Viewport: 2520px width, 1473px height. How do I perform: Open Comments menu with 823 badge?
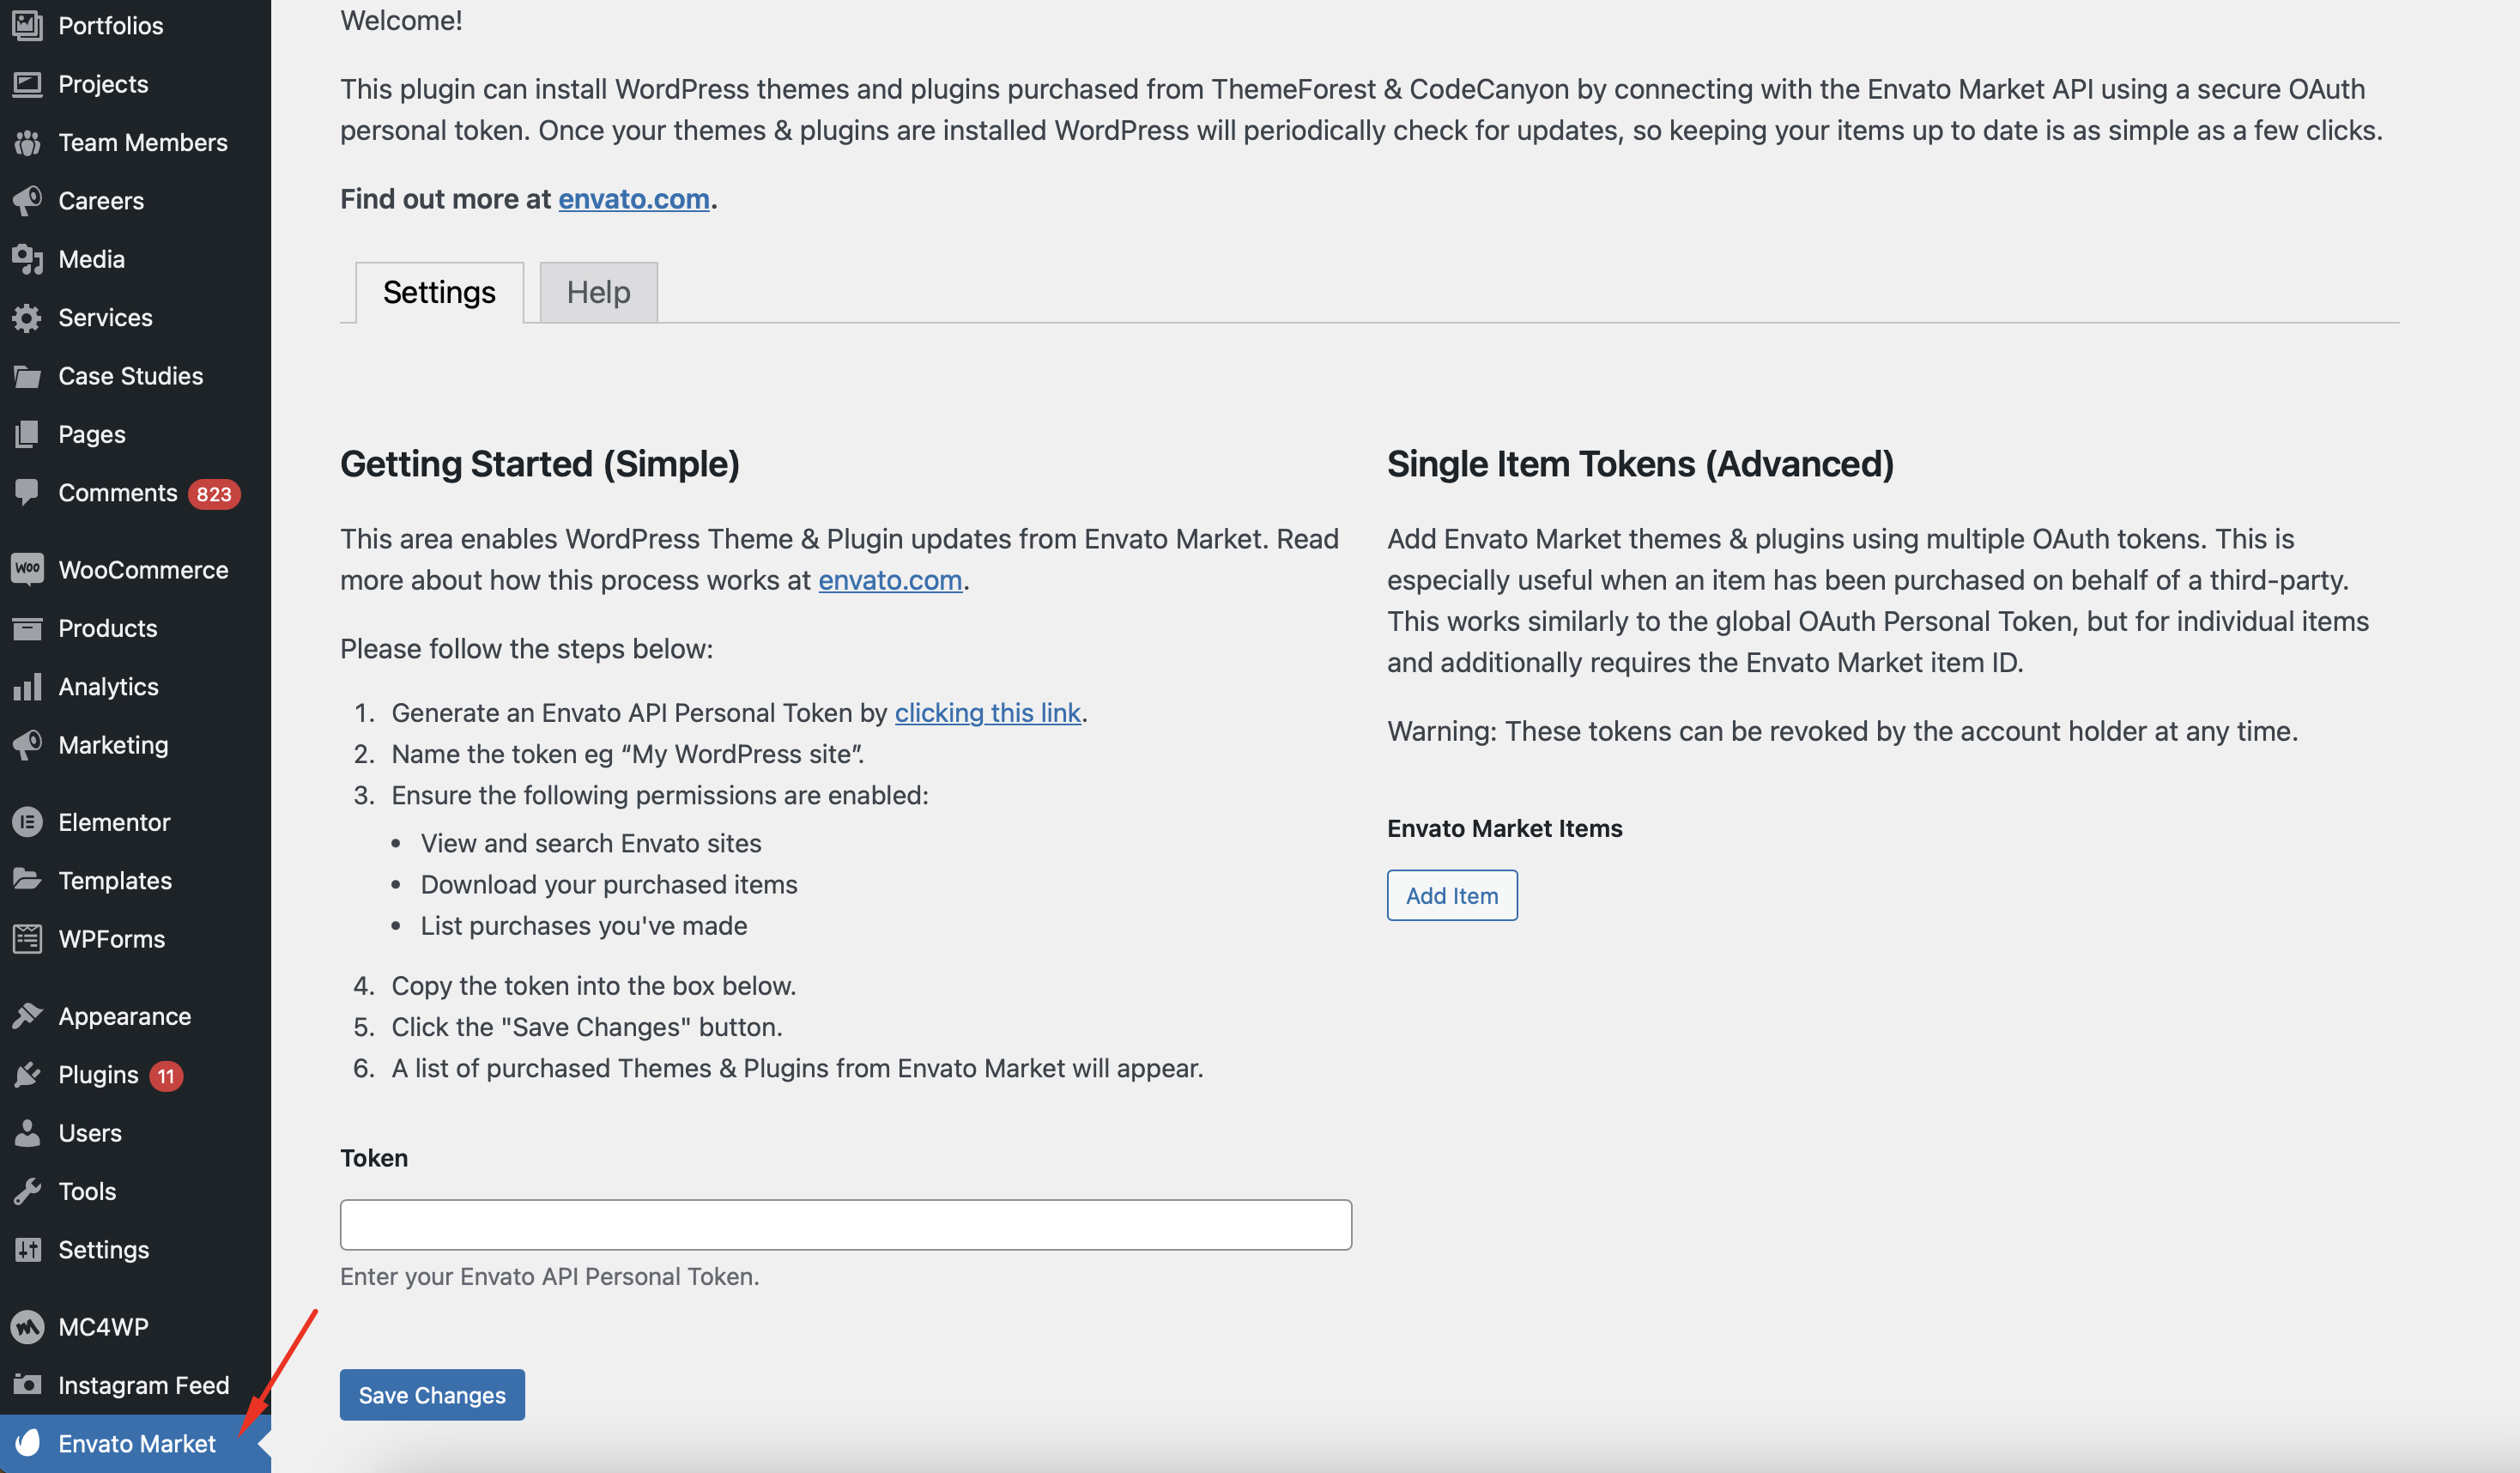pos(118,493)
